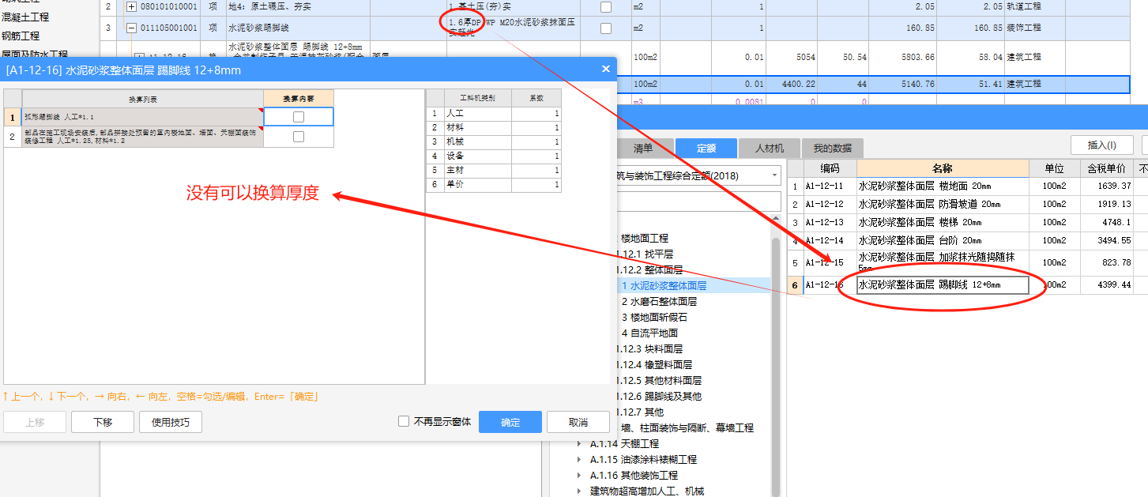Select tree item 2 水磨石整体面层
This screenshot has height=497, width=1148.
pyautogui.click(x=660, y=302)
